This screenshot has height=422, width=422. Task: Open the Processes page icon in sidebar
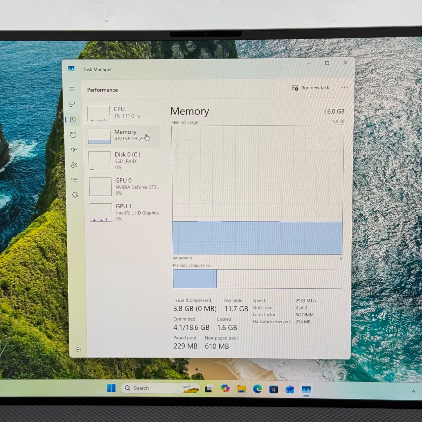pos(72,104)
